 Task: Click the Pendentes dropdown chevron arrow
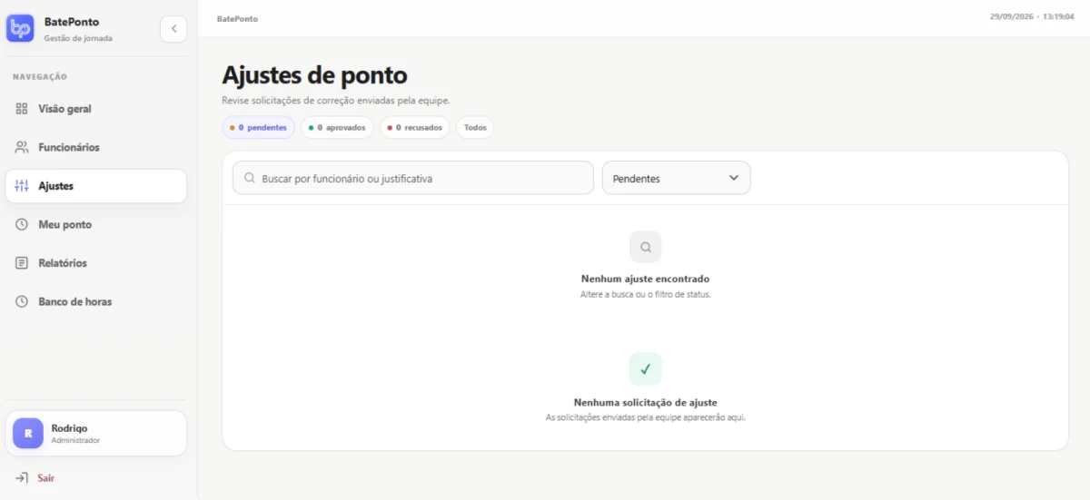point(734,178)
